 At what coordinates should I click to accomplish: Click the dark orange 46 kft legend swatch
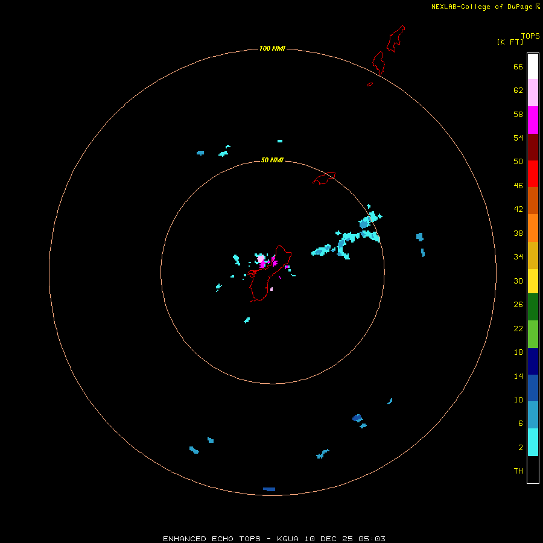tap(533, 200)
